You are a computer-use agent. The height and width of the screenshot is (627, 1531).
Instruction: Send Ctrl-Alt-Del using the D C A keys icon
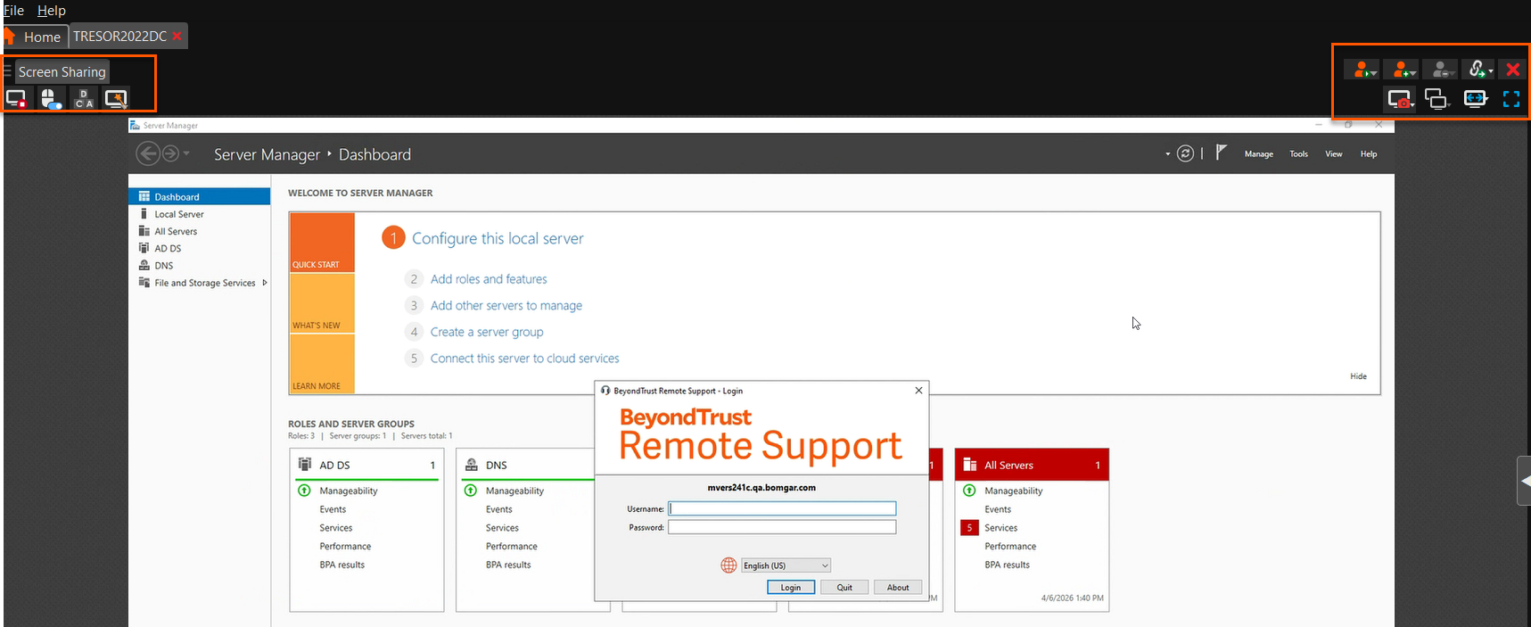click(x=84, y=99)
